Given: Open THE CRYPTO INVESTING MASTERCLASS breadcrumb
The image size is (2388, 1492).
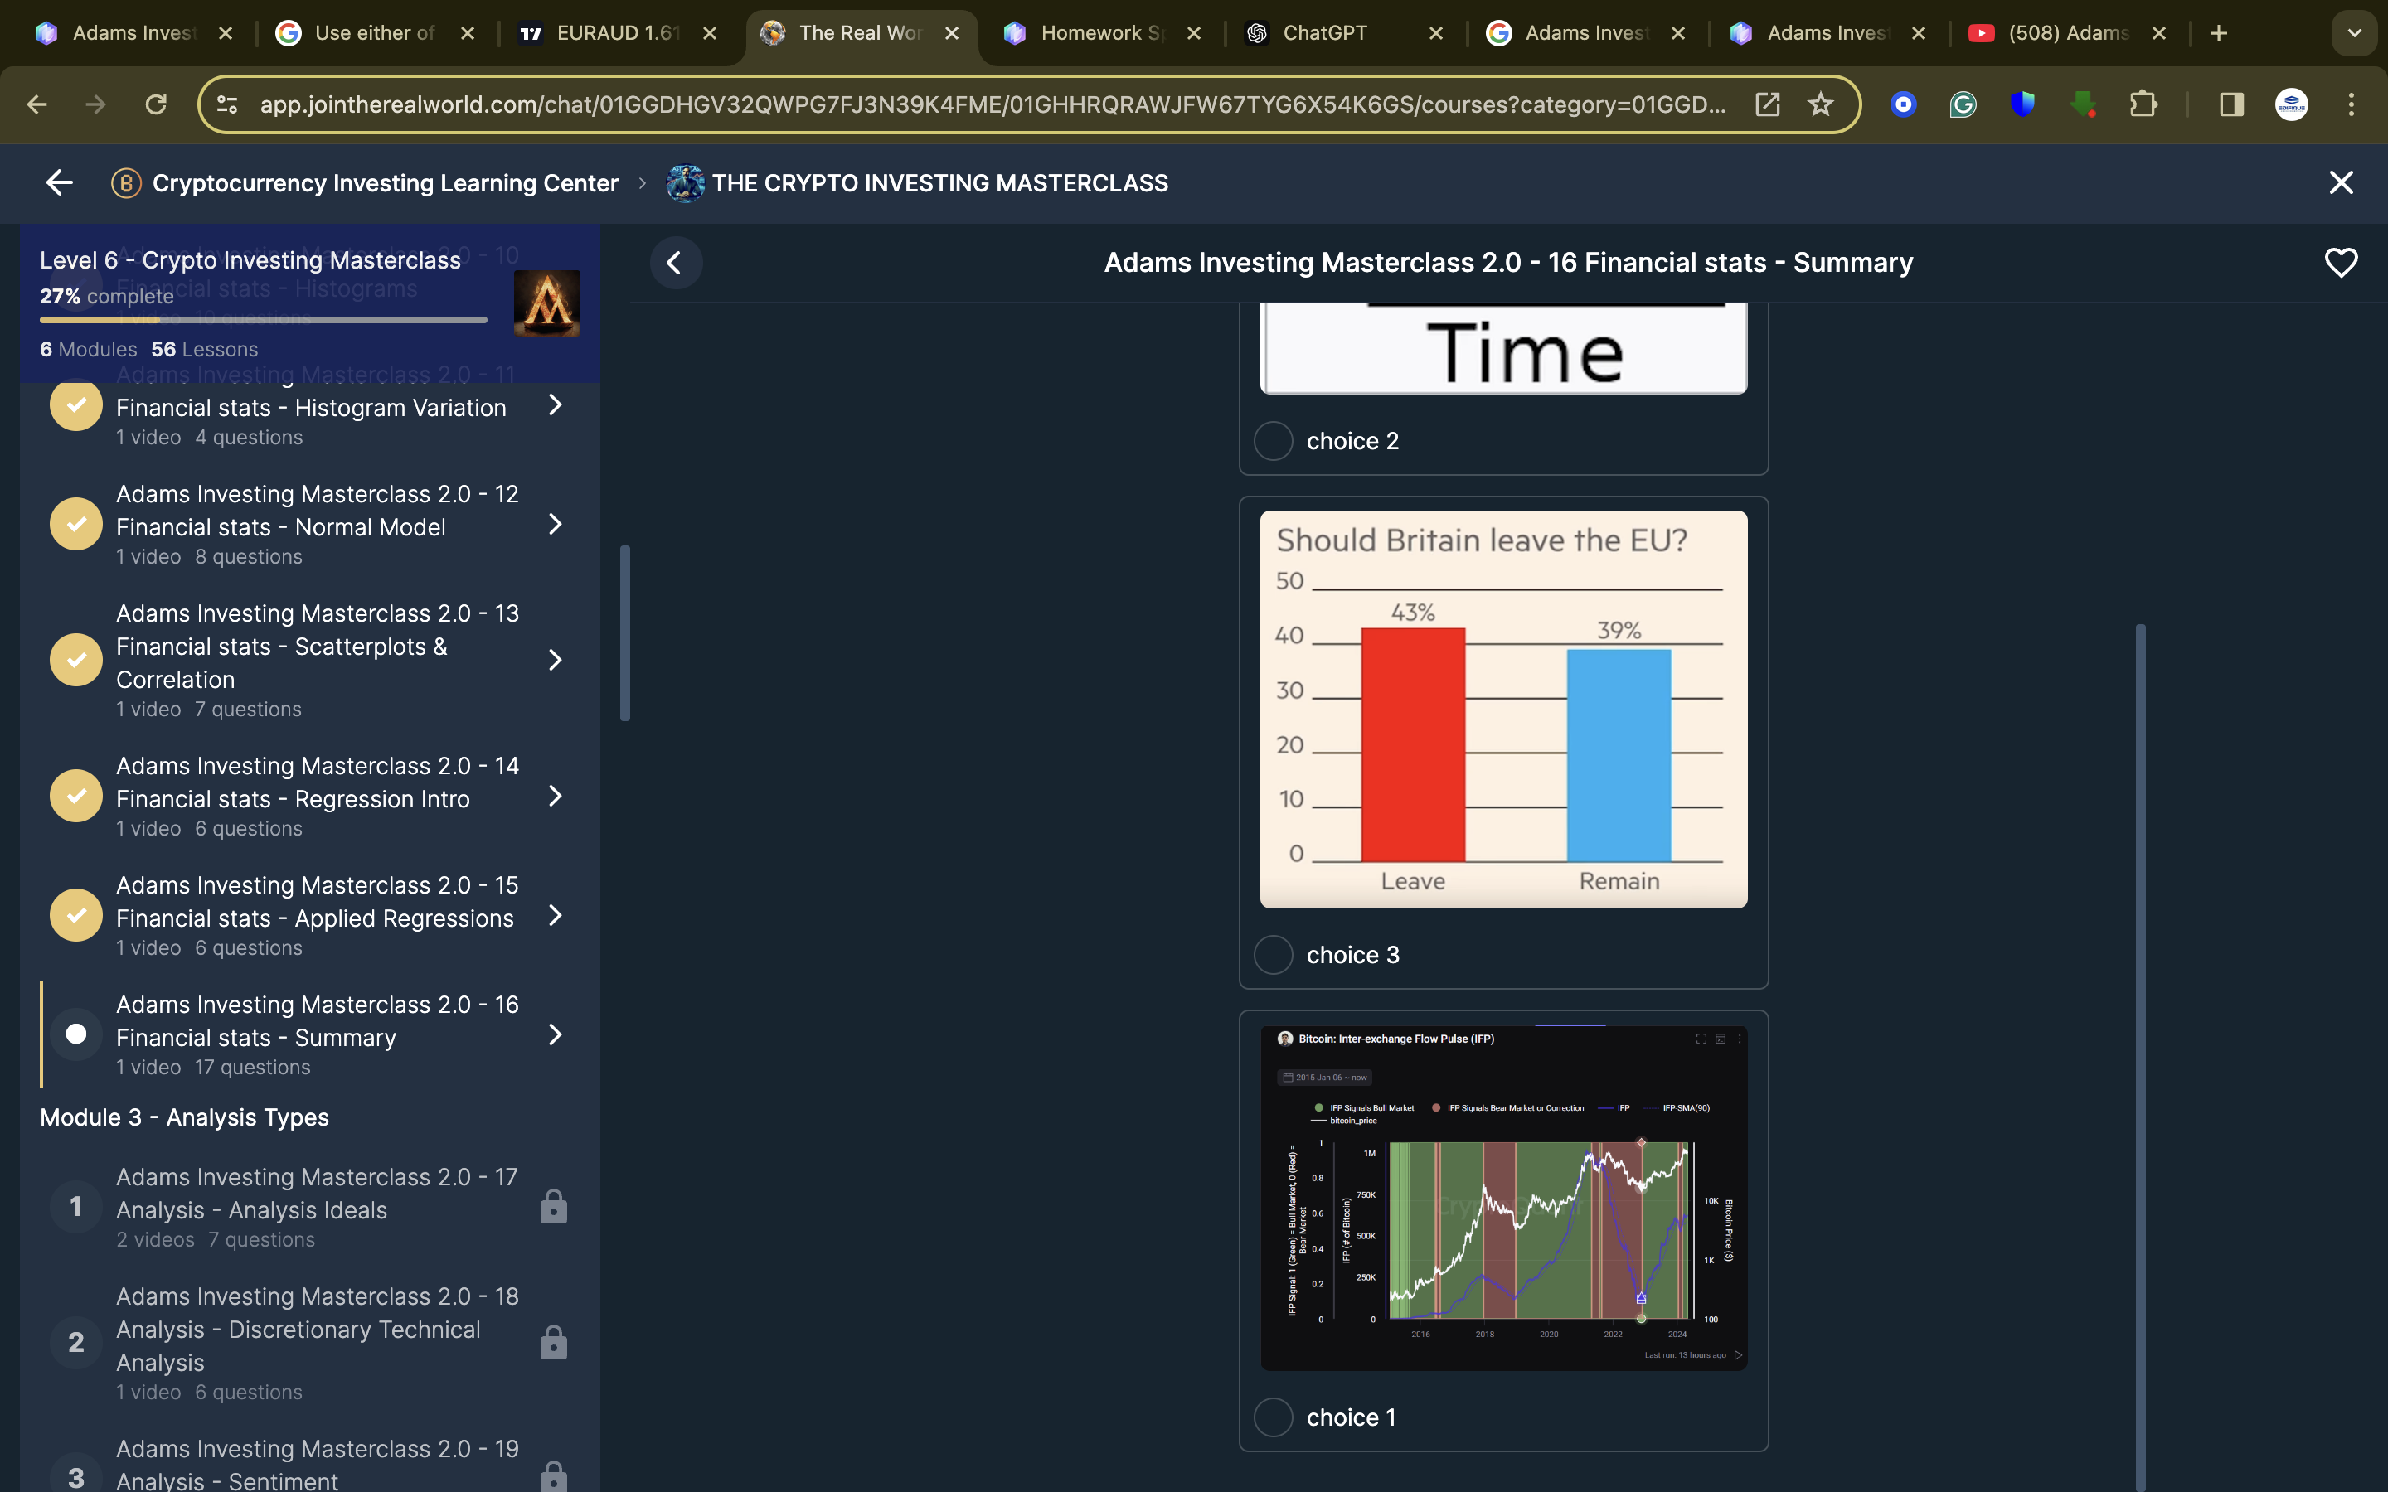Looking at the screenshot, I should (x=940, y=182).
